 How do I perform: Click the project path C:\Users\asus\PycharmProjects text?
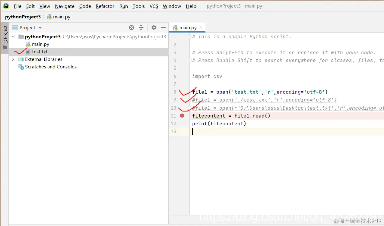point(114,36)
